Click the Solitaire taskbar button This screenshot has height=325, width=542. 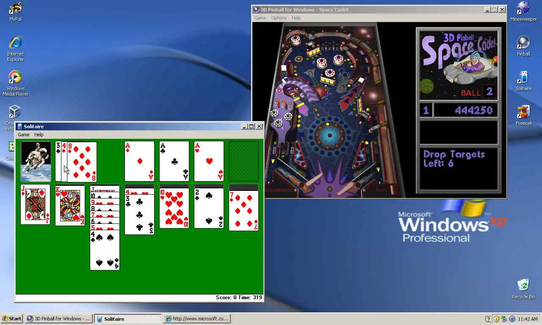(127, 319)
